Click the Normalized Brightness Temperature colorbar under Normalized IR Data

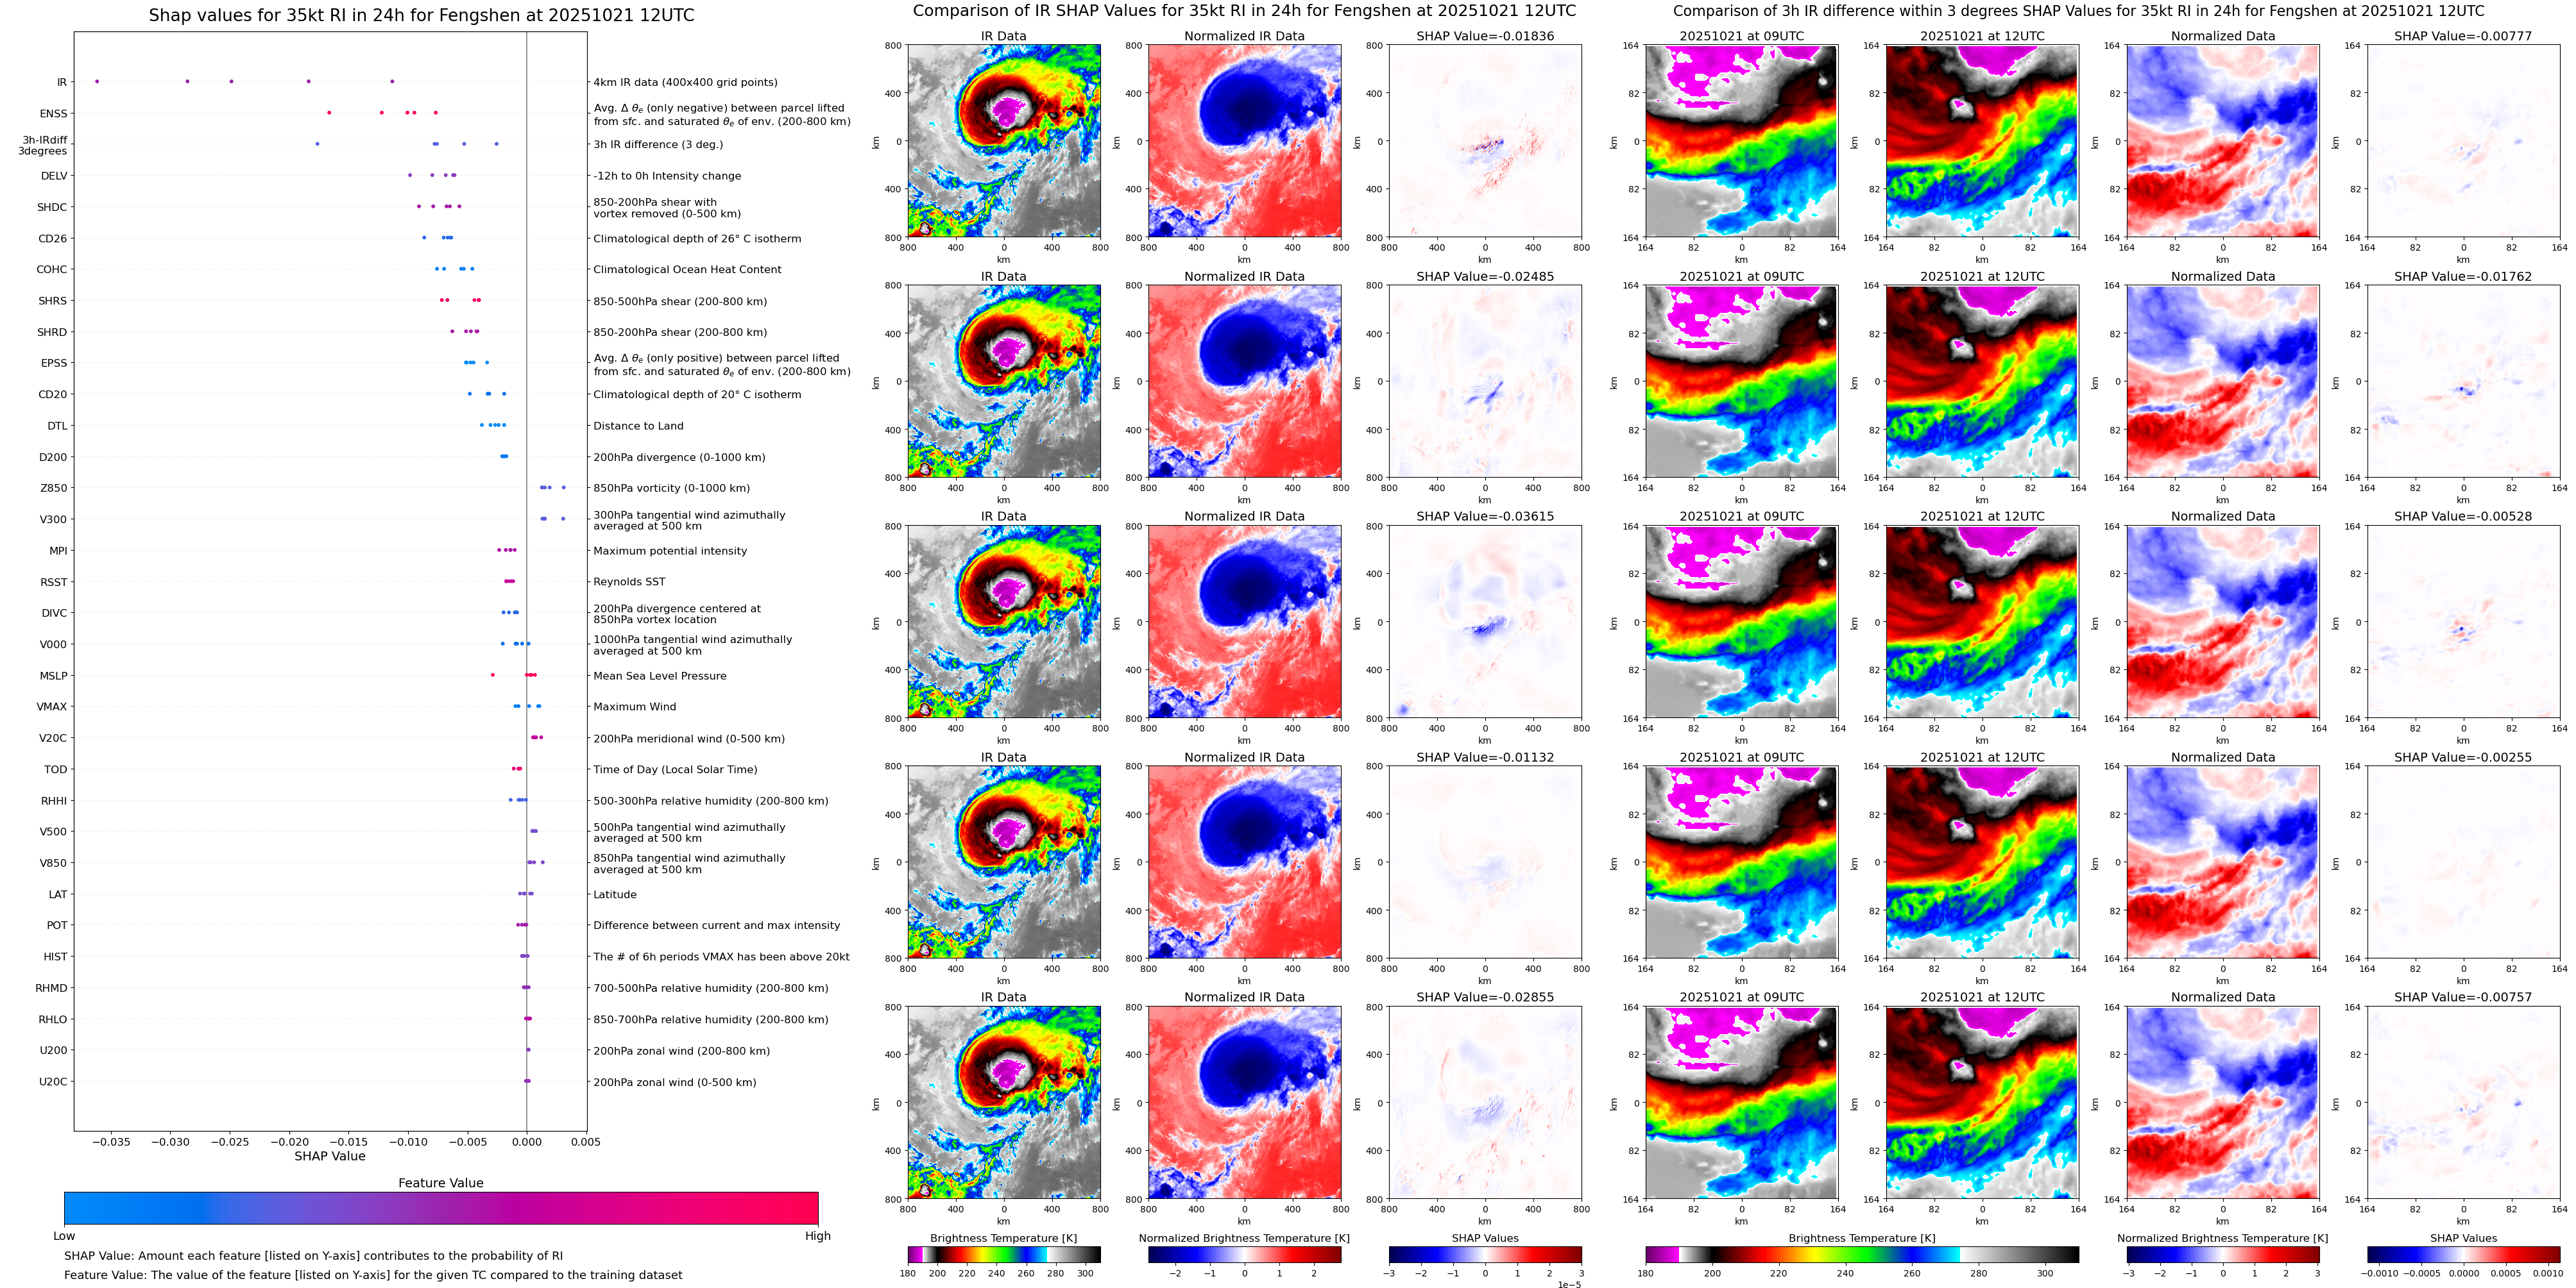(1244, 1254)
